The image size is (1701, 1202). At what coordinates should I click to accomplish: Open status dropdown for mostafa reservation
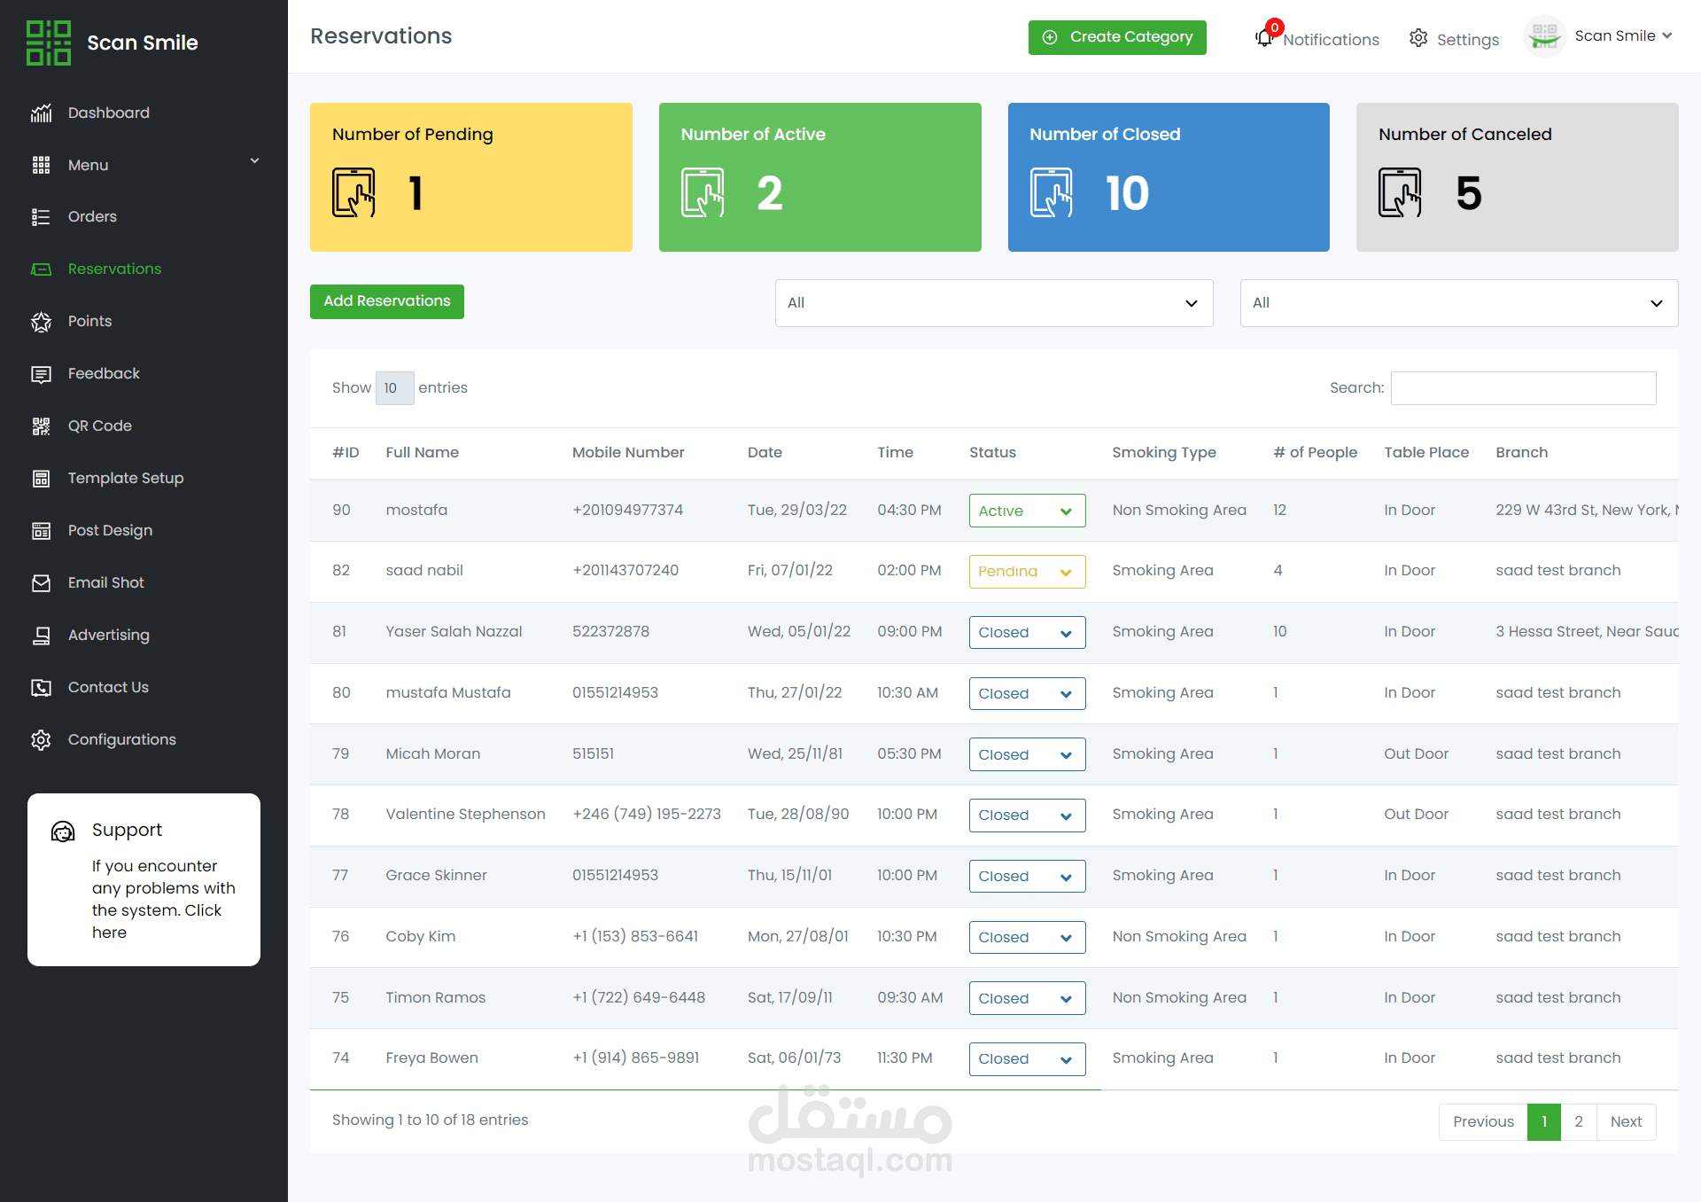click(x=1027, y=511)
